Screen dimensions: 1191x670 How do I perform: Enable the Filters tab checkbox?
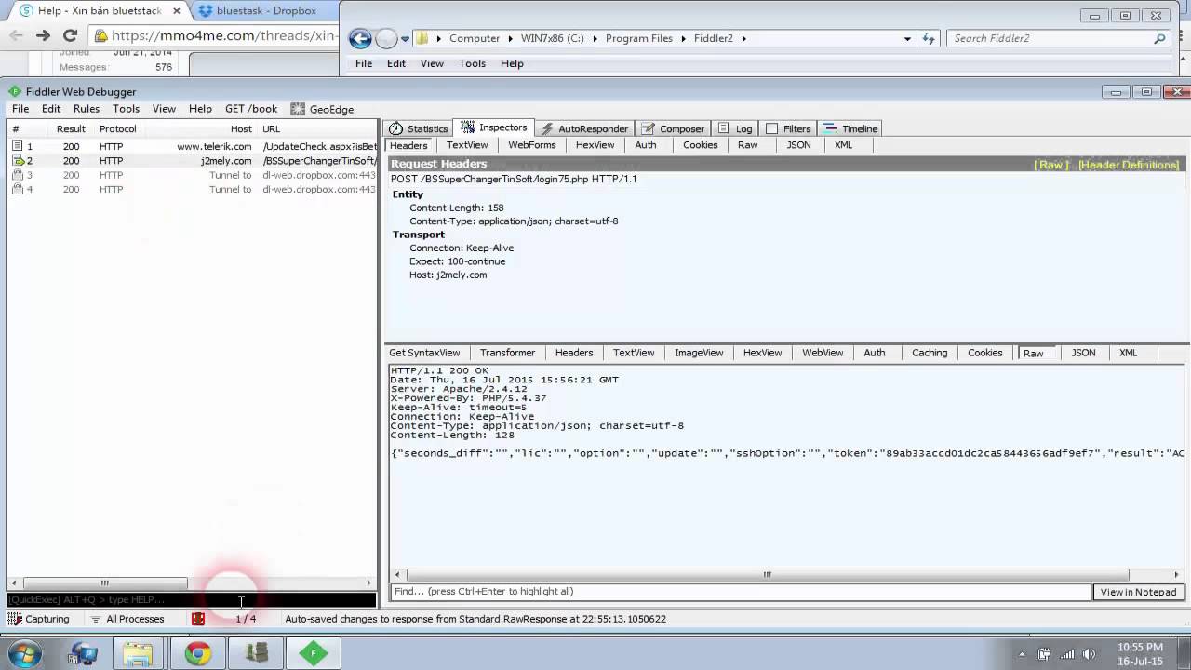tap(771, 128)
